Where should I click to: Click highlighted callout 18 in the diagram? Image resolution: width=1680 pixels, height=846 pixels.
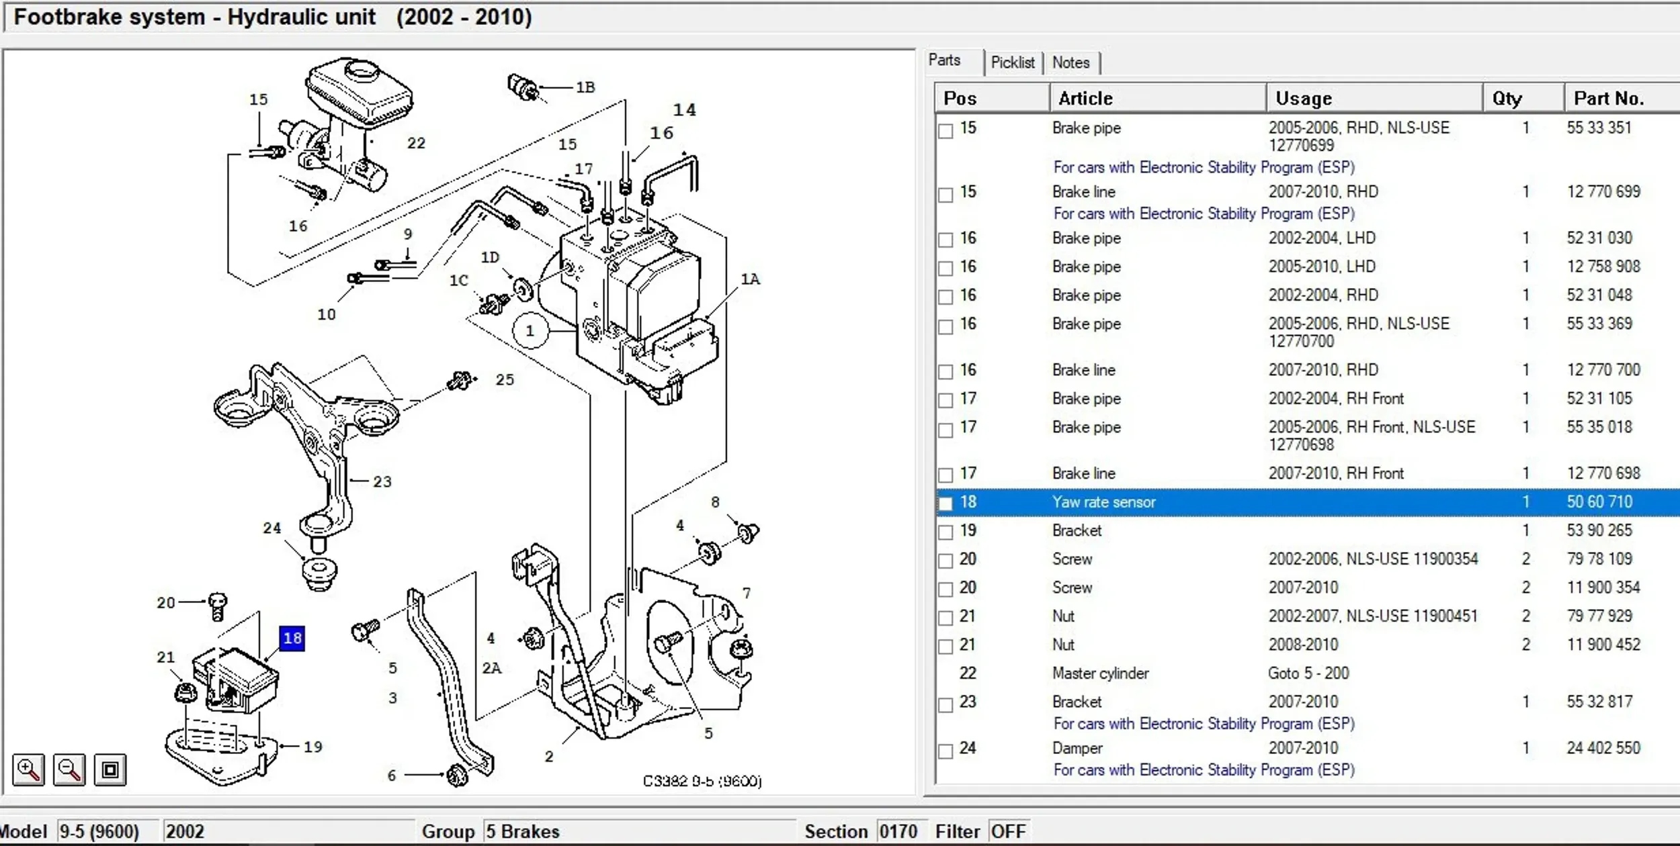(292, 638)
